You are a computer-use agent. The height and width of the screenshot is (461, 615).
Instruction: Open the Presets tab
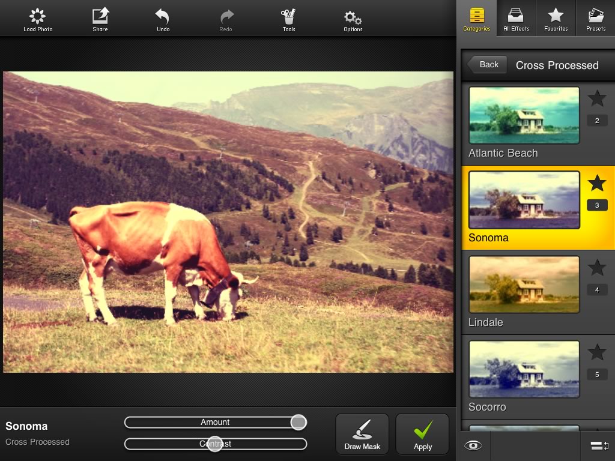pos(595,19)
